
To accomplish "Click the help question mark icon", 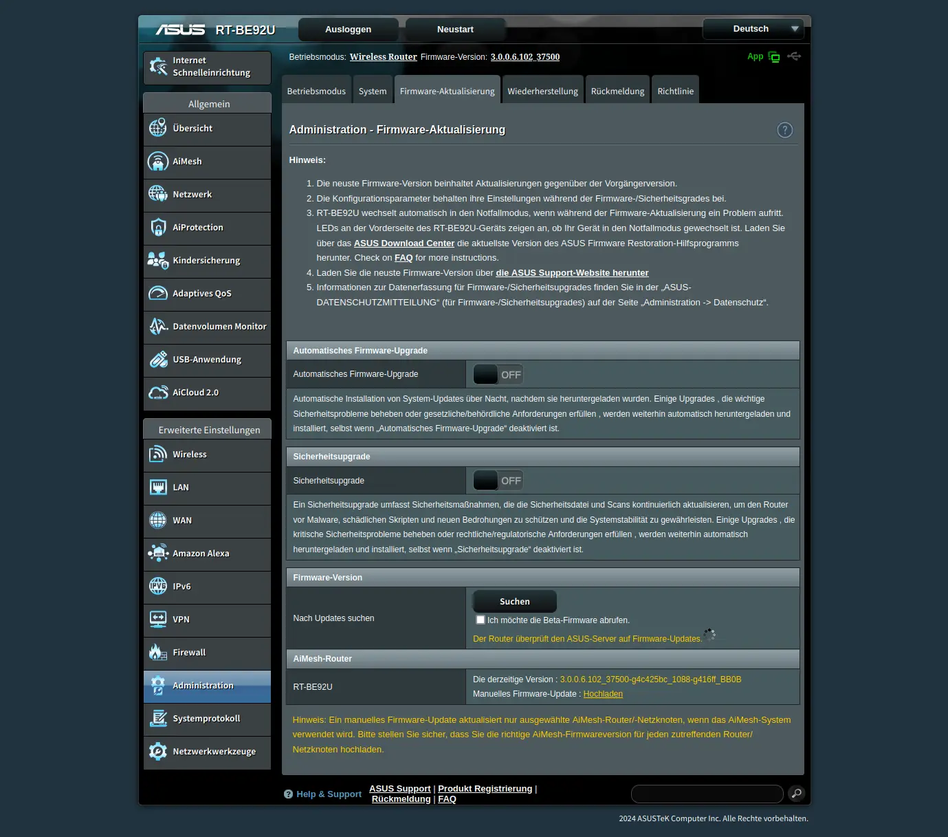I will tap(784, 130).
